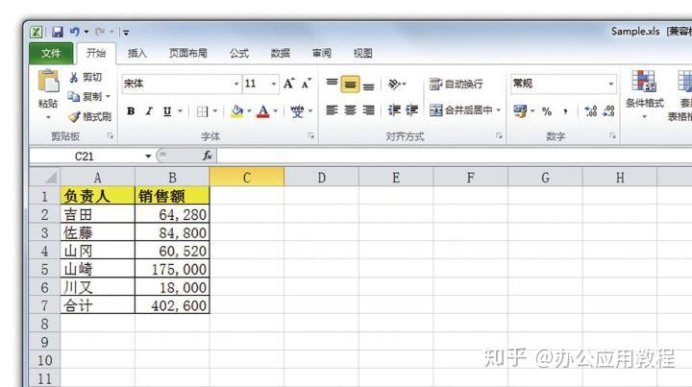Open the font name dropdown
Image resolution: width=692 pixels, height=387 pixels.
coord(236,84)
